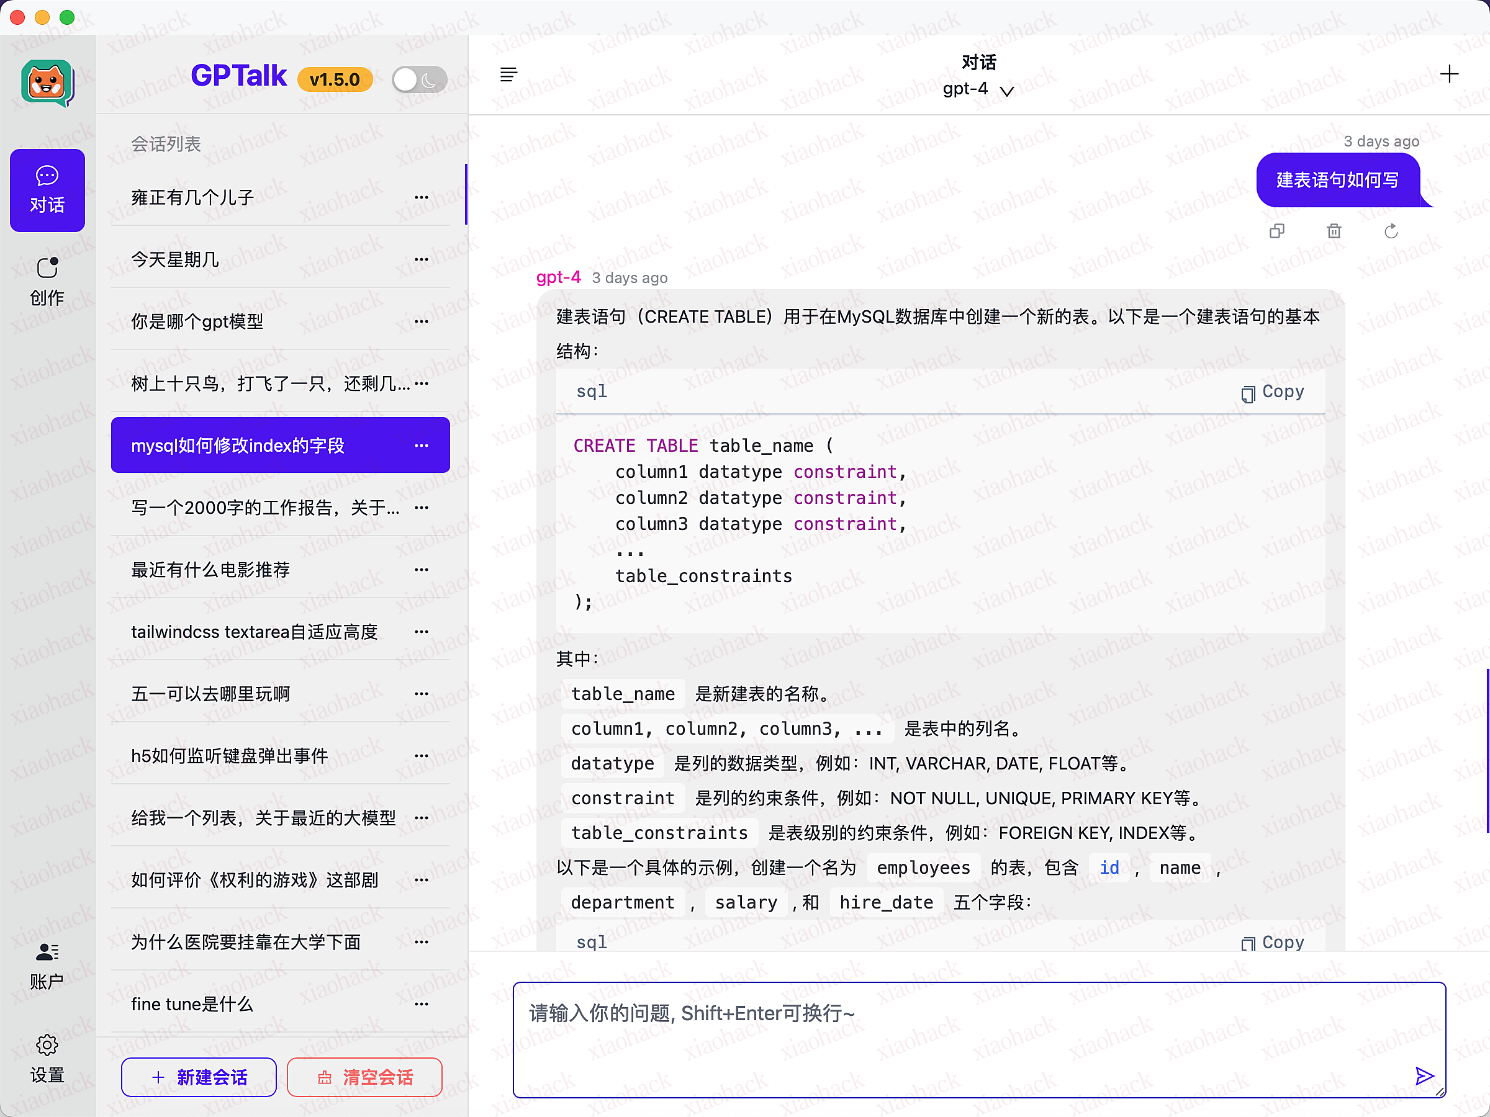Open options menu for mysql如何修改index的字段
The image size is (1490, 1117).
click(422, 445)
